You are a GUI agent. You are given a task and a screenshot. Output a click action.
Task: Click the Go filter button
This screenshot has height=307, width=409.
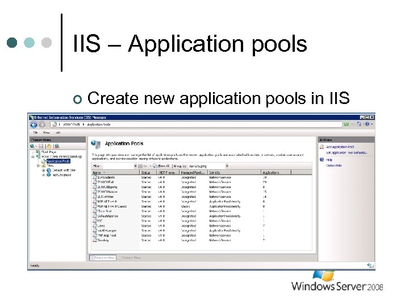tap(143, 166)
